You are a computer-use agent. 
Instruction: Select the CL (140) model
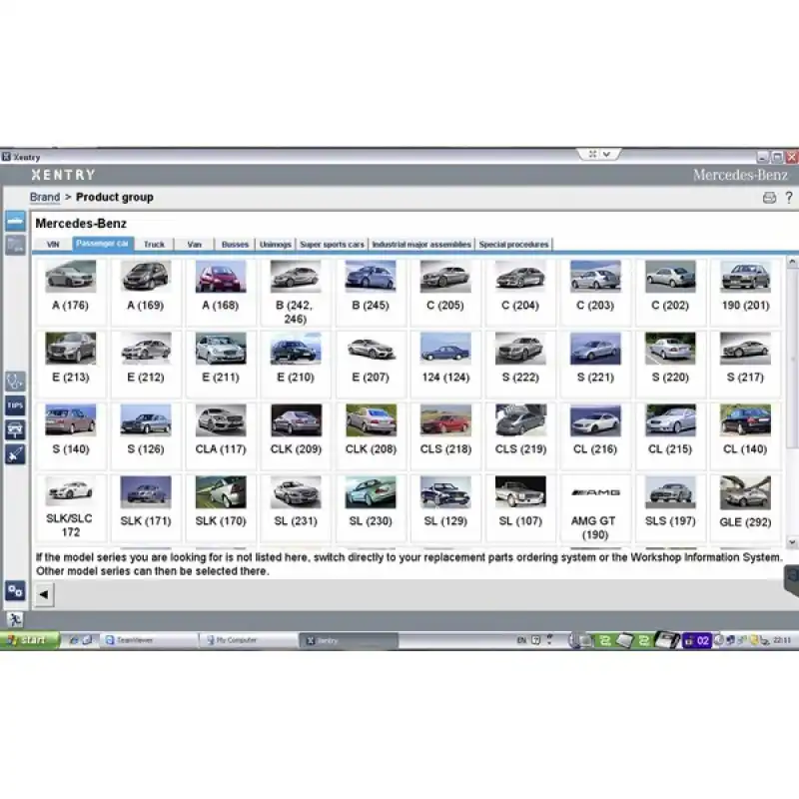tap(745, 435)
